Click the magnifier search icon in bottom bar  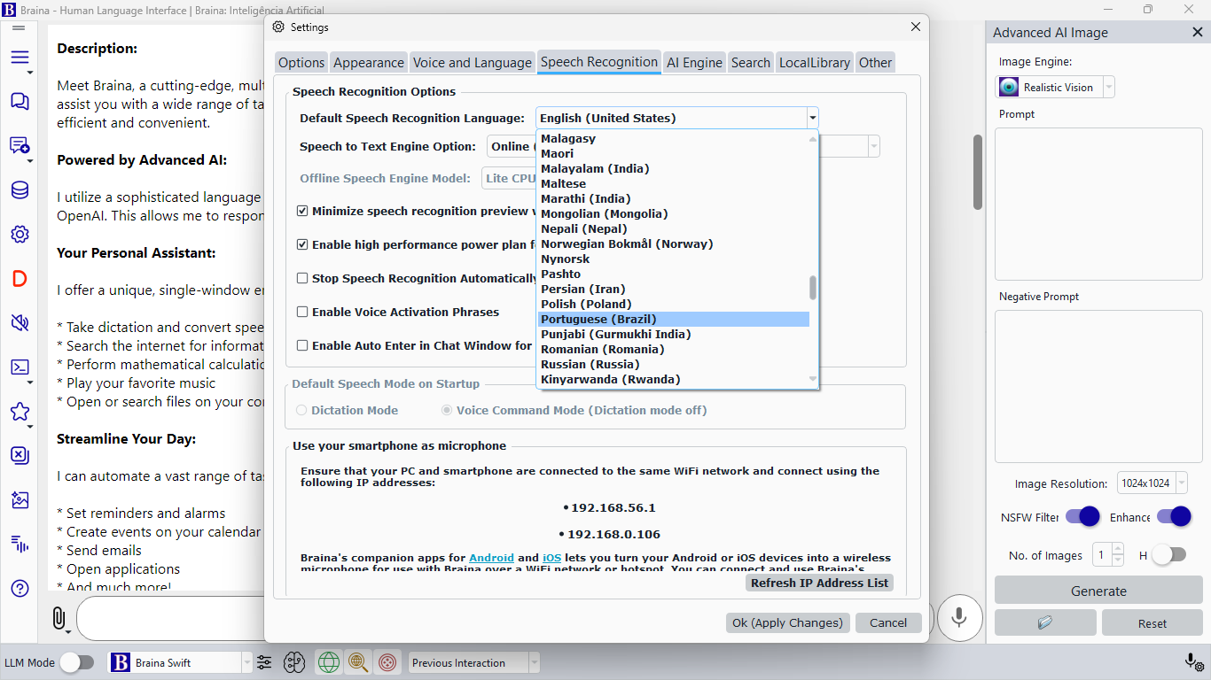(358, 662)
